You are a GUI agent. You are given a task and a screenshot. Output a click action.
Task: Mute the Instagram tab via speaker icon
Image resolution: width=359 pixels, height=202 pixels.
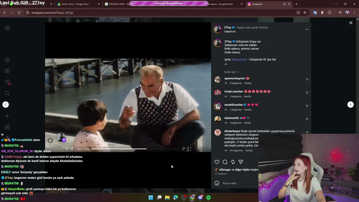click(x=284, y=4)
